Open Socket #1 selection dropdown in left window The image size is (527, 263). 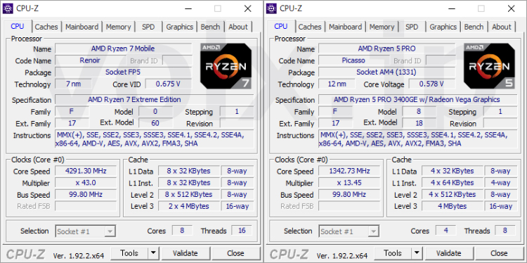click(x=85, y=231)
